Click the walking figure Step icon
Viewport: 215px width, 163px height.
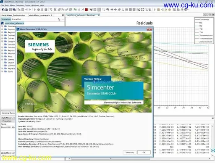point(79,10)
